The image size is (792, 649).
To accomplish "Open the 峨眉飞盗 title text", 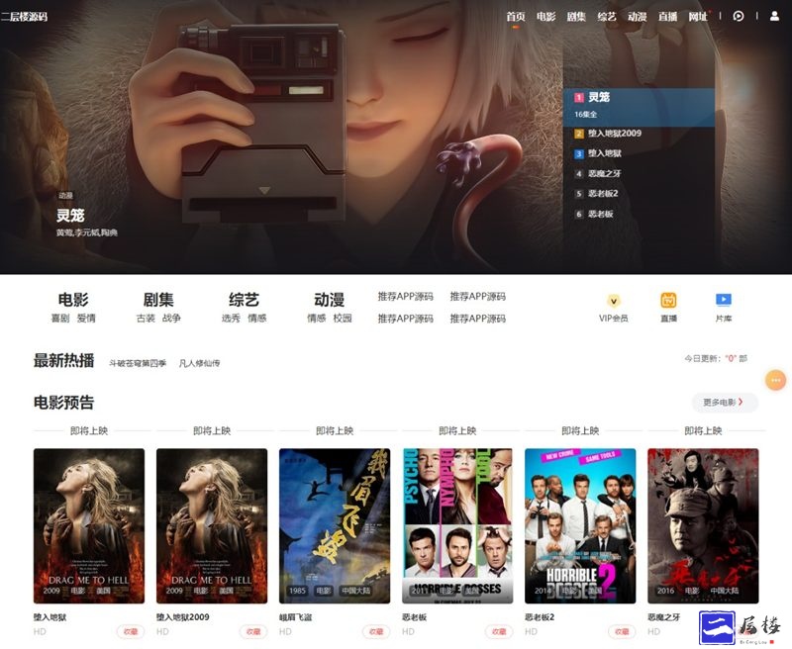I will pyautogui.click(x=295, y=617).
